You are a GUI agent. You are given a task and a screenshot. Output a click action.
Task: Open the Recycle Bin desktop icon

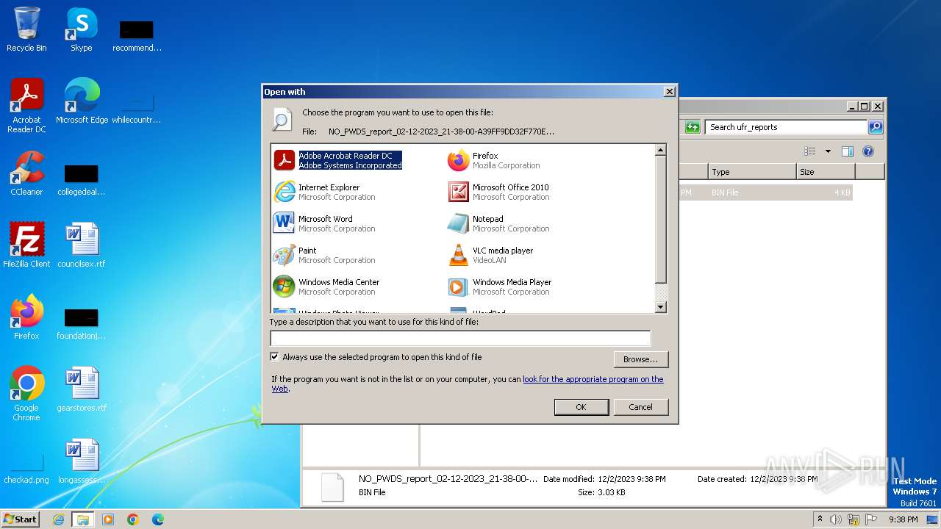(x=26, y=29)
